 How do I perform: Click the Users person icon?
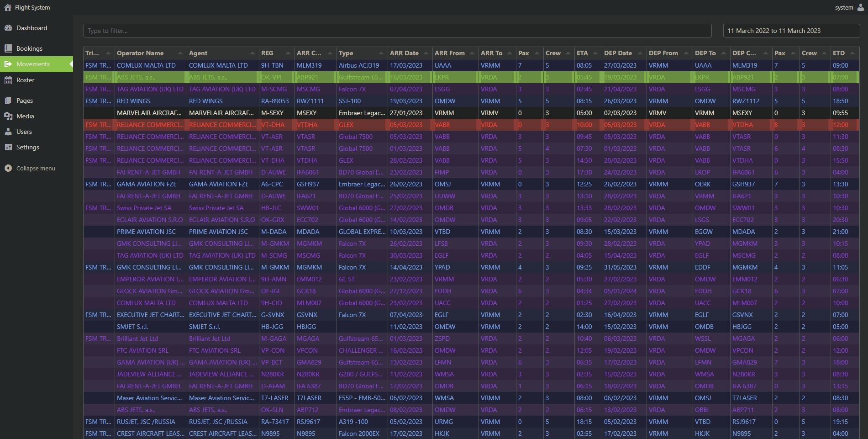8,132
